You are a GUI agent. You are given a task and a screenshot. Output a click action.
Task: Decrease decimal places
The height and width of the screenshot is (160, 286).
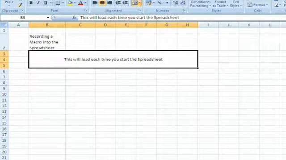point(183,3)
